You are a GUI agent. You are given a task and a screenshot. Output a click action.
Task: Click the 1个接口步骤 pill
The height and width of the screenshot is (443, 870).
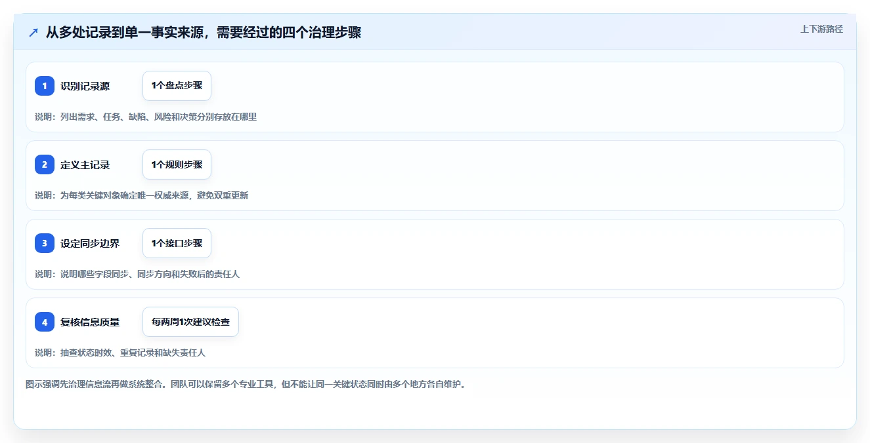177,243
